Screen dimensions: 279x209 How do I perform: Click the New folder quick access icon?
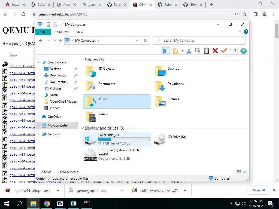[55, 24]
